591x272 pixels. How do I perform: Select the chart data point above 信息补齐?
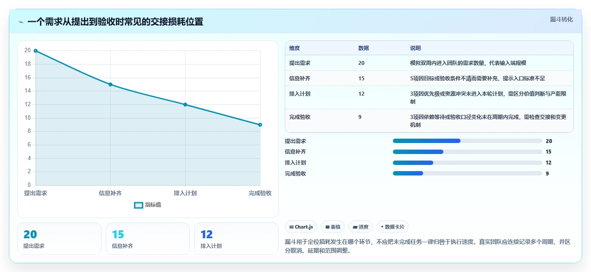coord(110,84)
